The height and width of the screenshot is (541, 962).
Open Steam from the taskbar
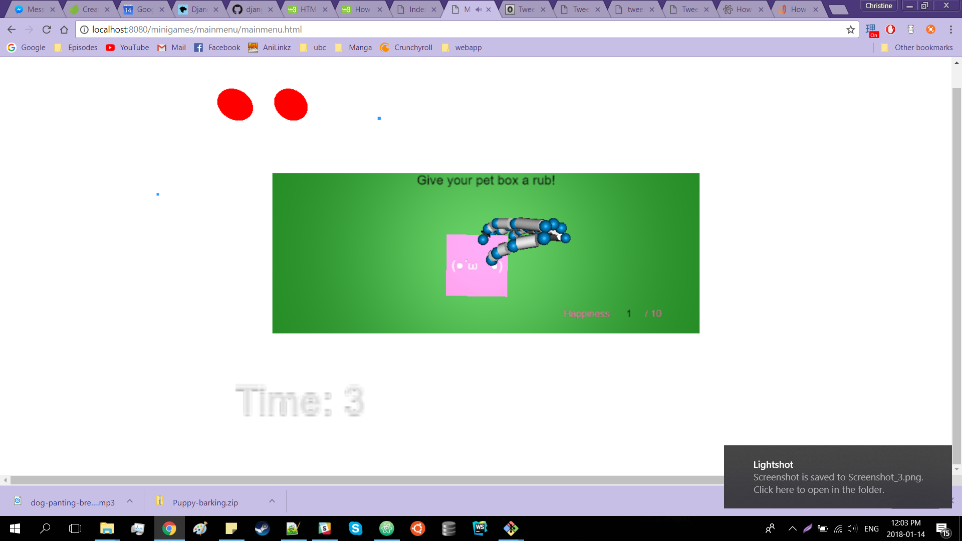tap(262, 528)
